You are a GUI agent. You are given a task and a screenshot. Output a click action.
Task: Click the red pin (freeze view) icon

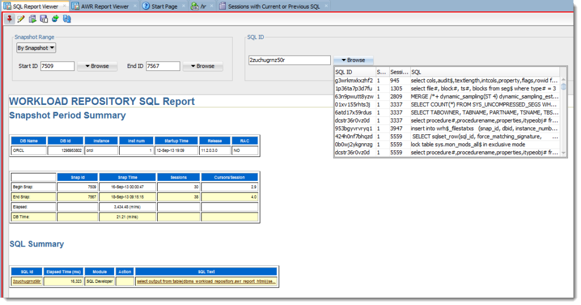[9, 19]
